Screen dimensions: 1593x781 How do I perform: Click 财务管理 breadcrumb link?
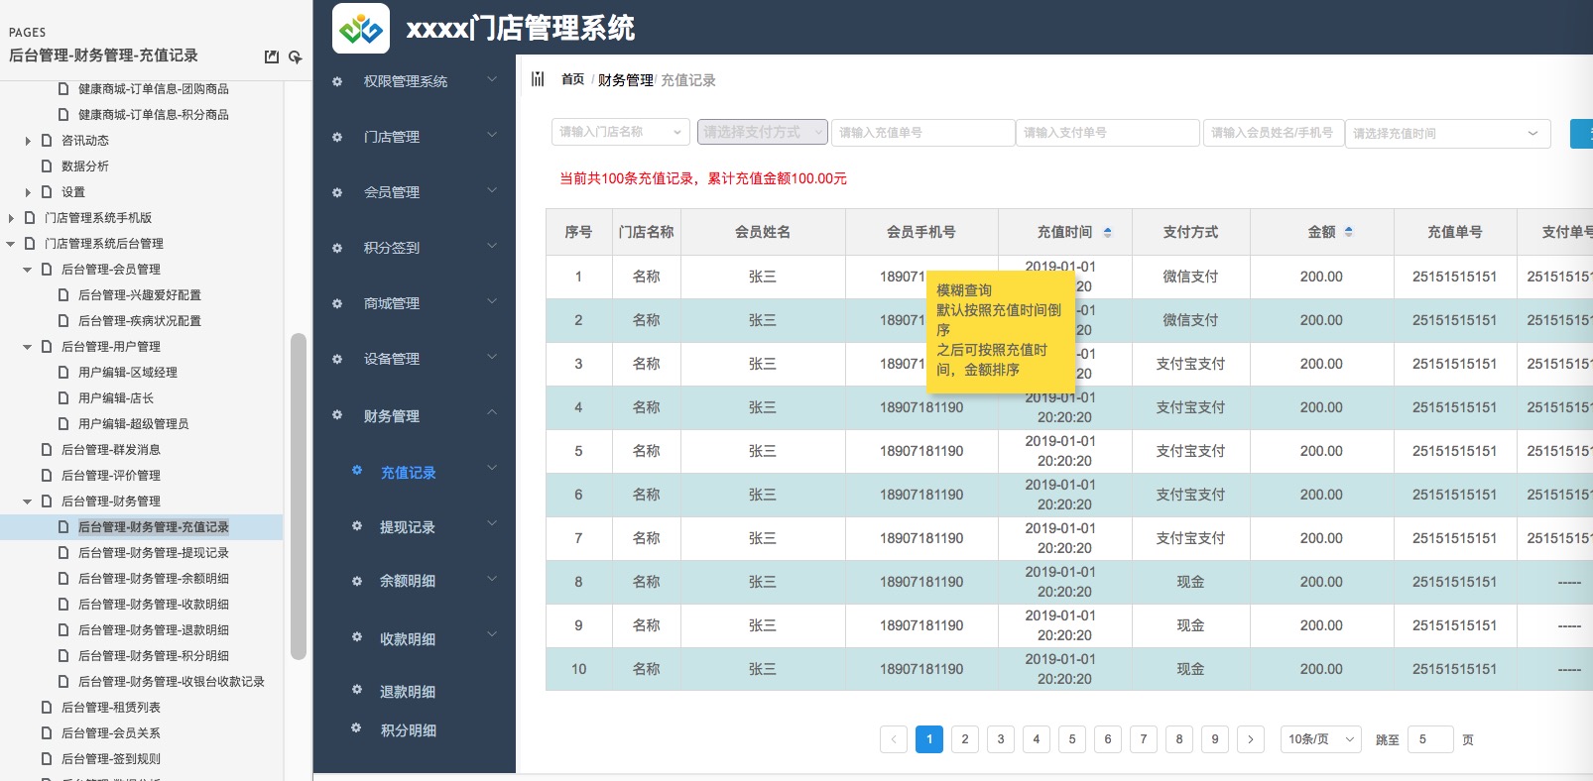(x=626, y=80)
